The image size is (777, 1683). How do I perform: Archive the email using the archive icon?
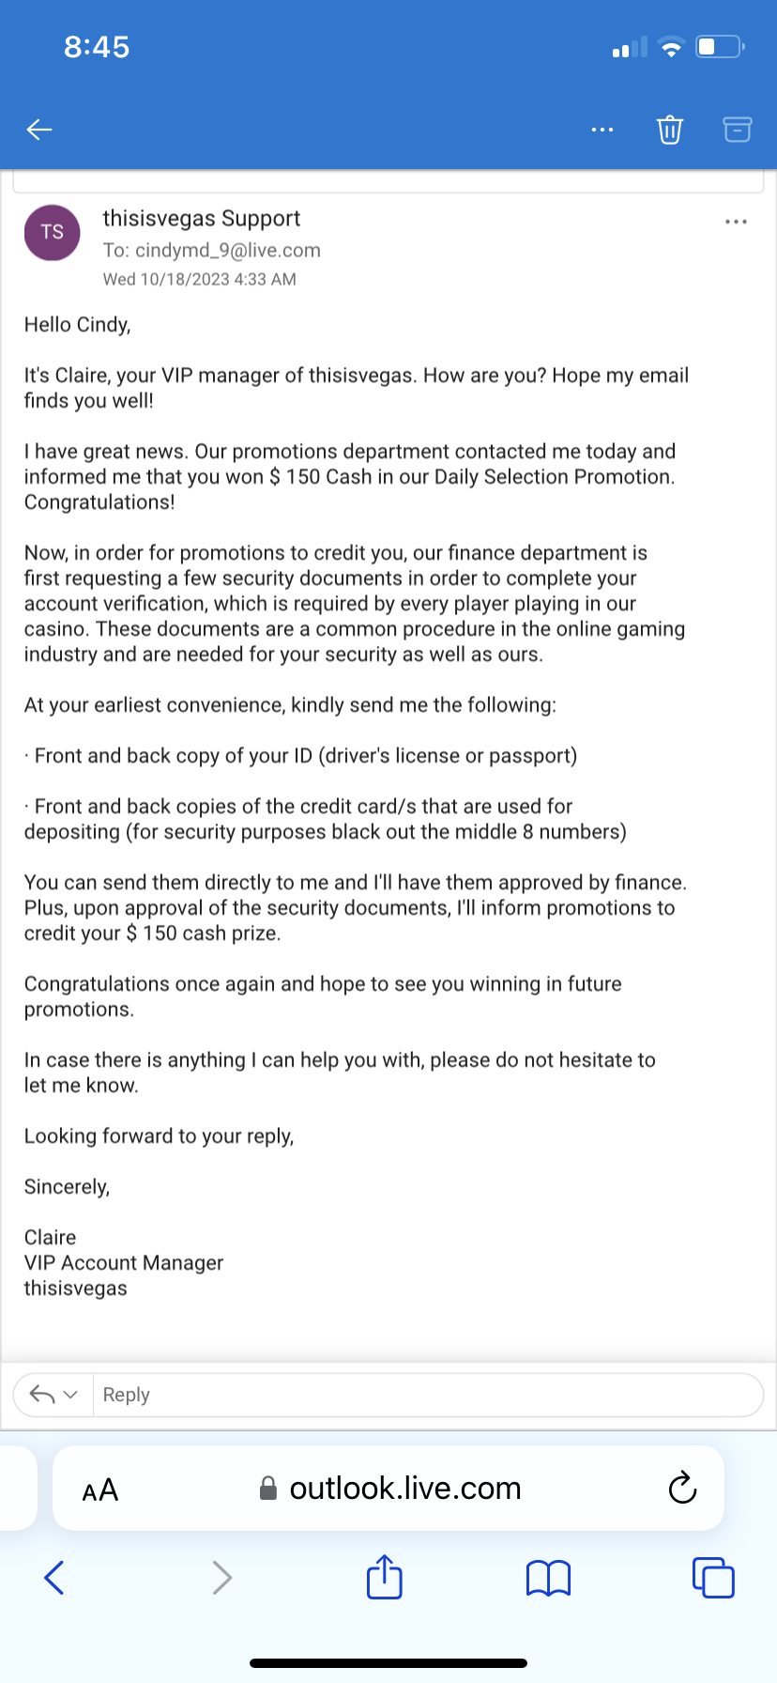pos(738,130)
